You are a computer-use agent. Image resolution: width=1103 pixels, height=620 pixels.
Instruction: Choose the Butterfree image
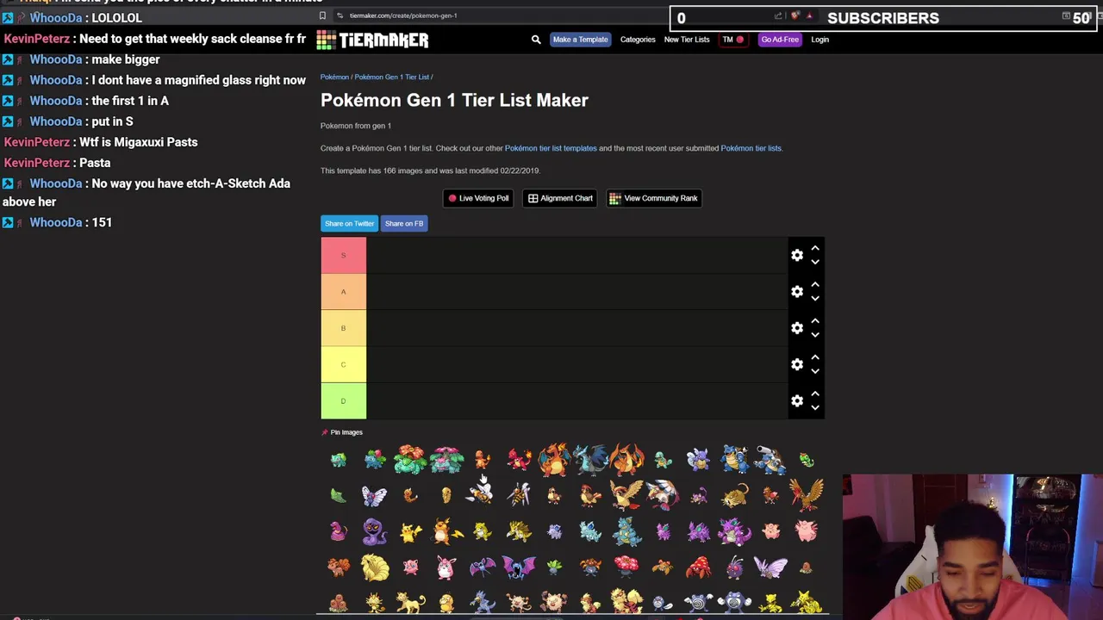(x=374, y=495)
